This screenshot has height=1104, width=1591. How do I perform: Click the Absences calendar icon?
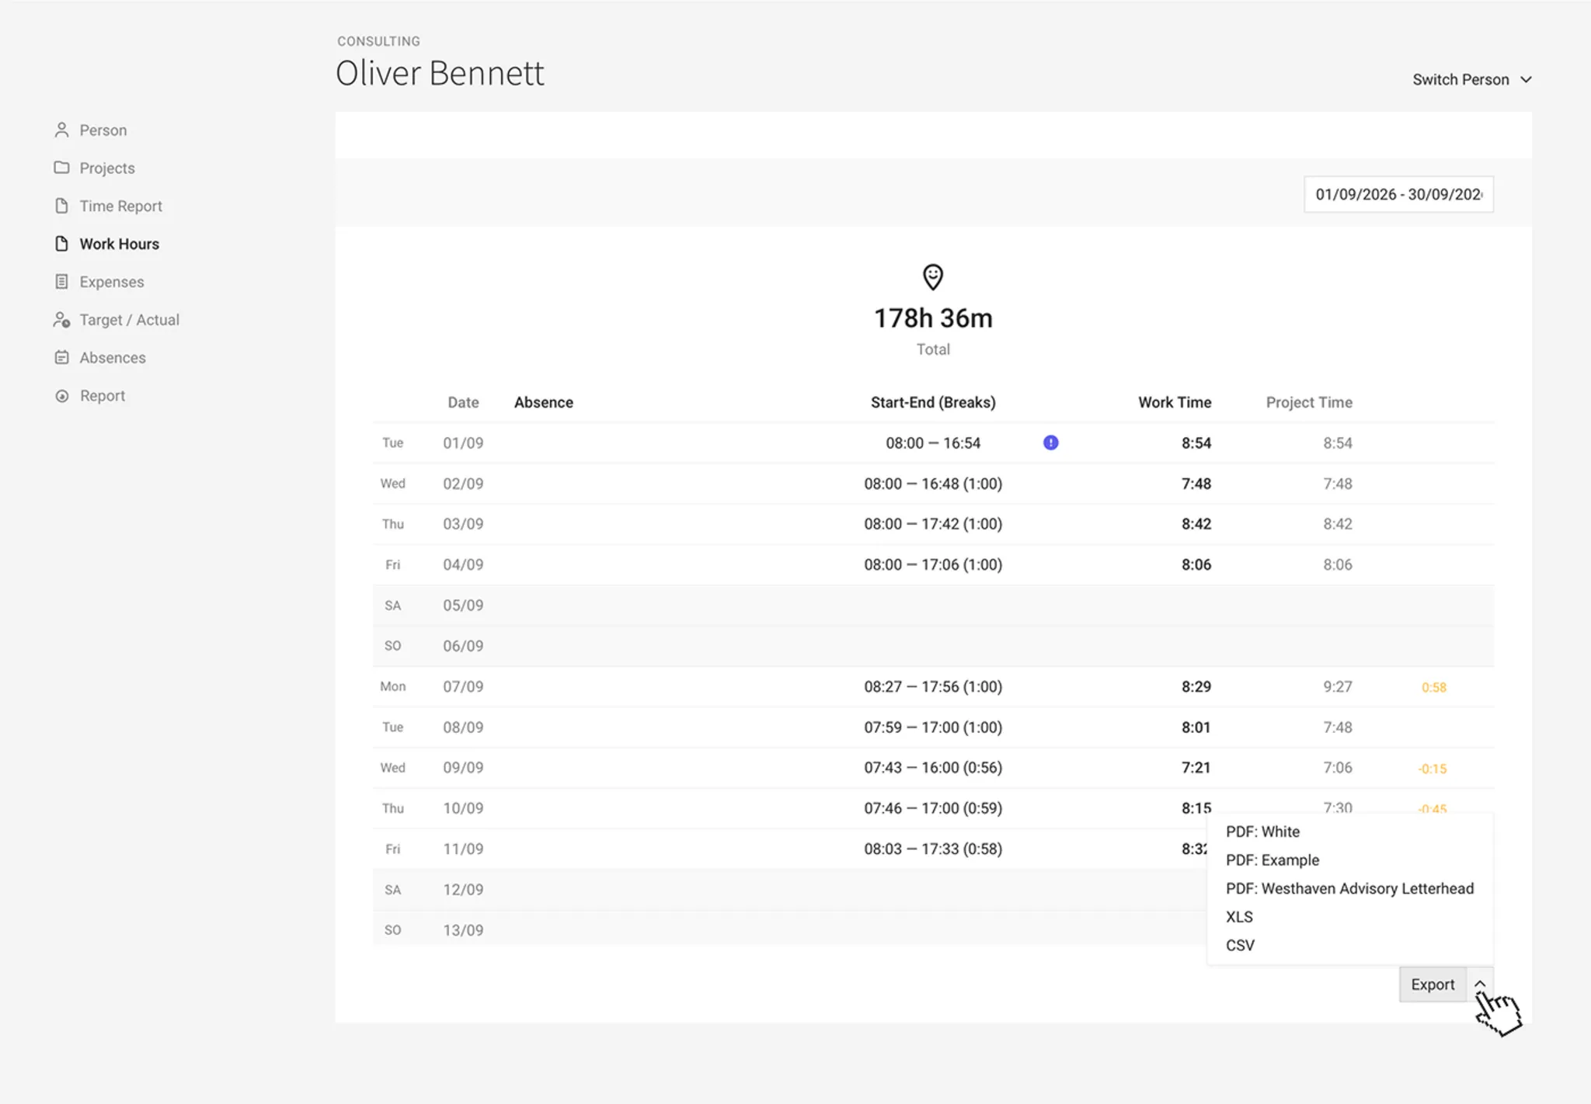[61, 358]
